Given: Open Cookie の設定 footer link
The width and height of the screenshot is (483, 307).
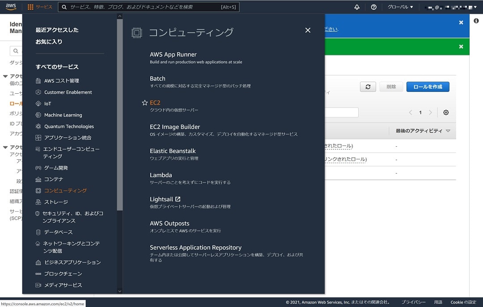Looking at the screenshot, I should pyautogui.click(x=463, y=302).
